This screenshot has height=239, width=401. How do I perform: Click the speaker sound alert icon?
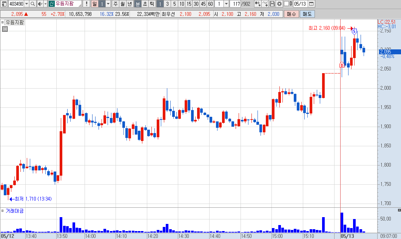(x=40, y=4)
